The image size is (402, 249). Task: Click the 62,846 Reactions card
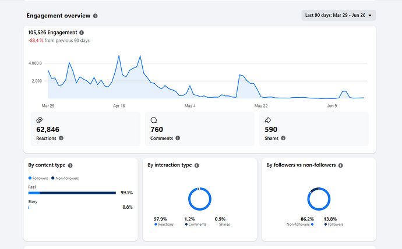(86, 129)
